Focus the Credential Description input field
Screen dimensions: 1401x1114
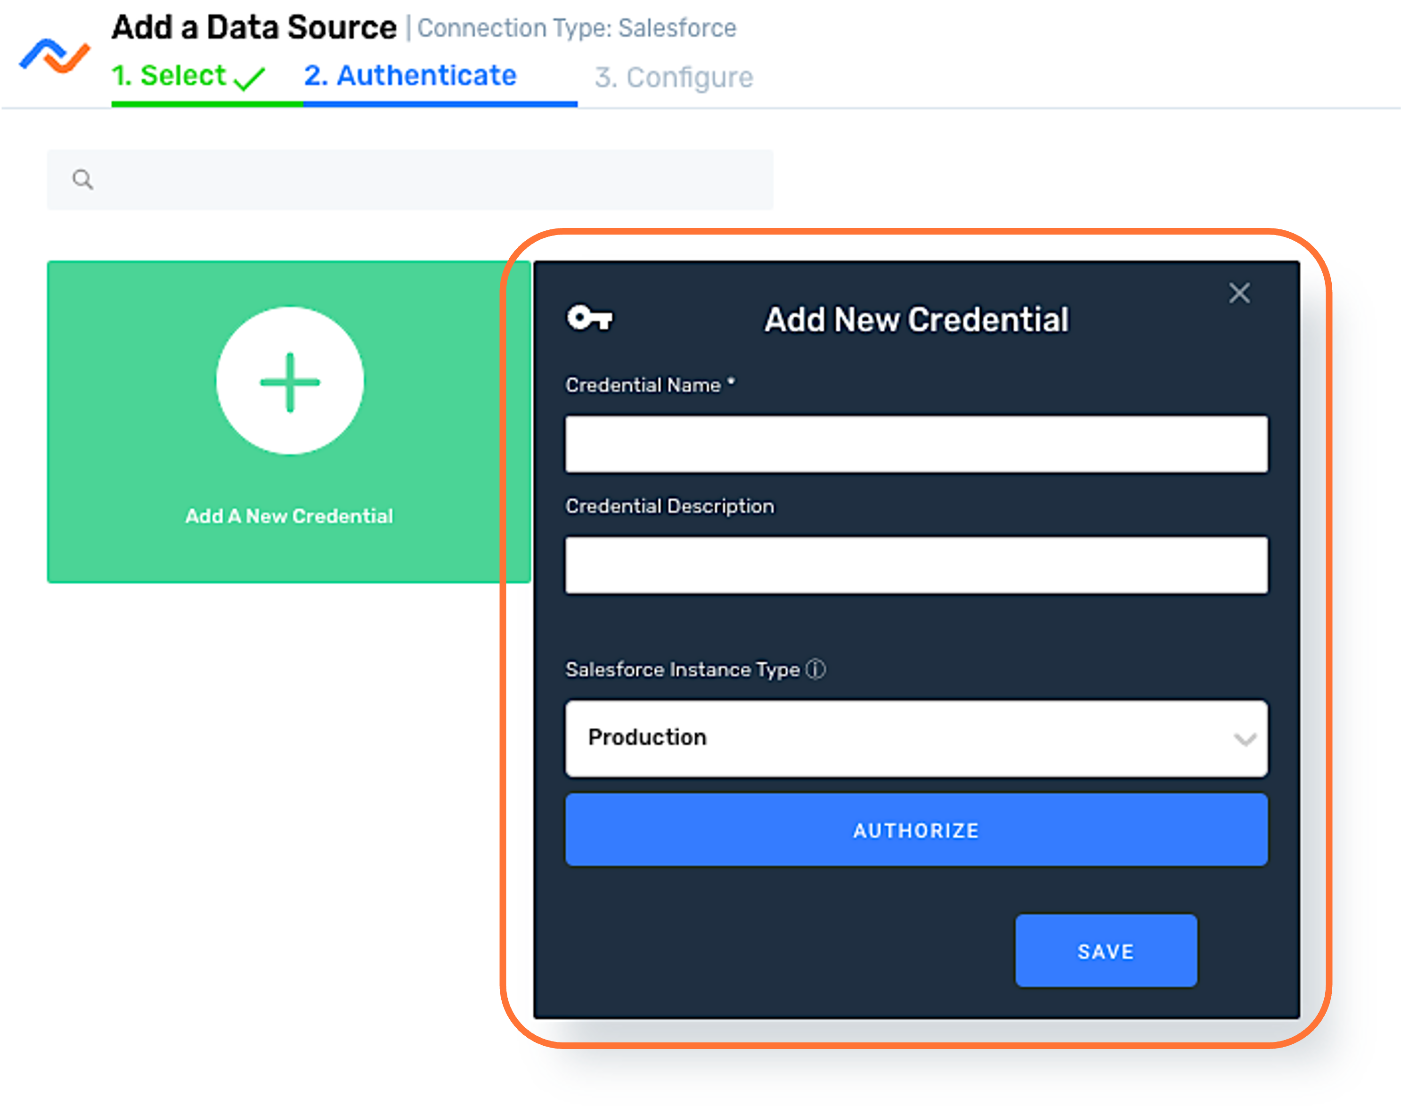[916, 565]
